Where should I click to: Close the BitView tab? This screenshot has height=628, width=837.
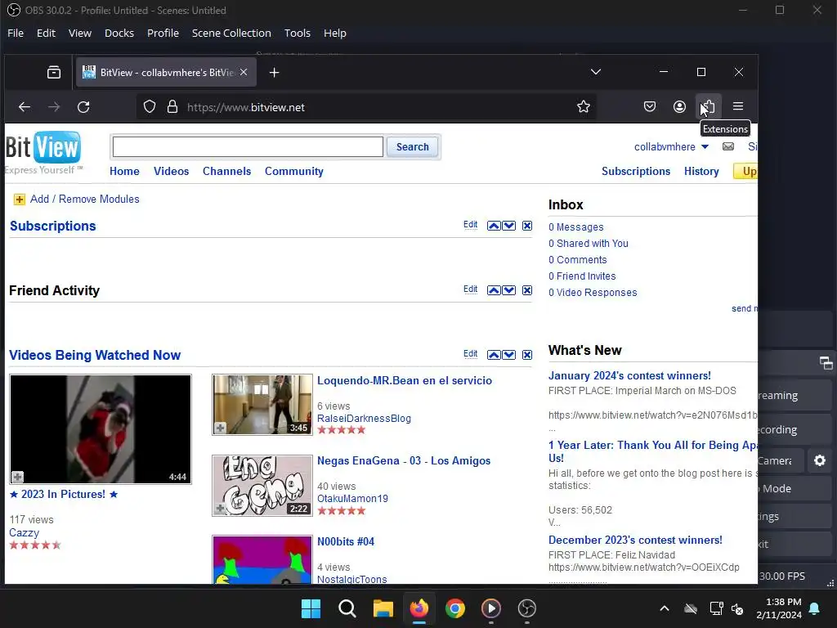244,72
